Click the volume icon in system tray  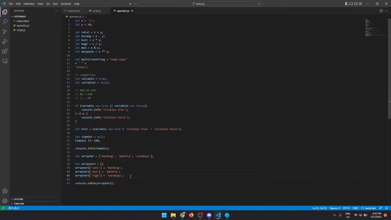tap(361, 215)
